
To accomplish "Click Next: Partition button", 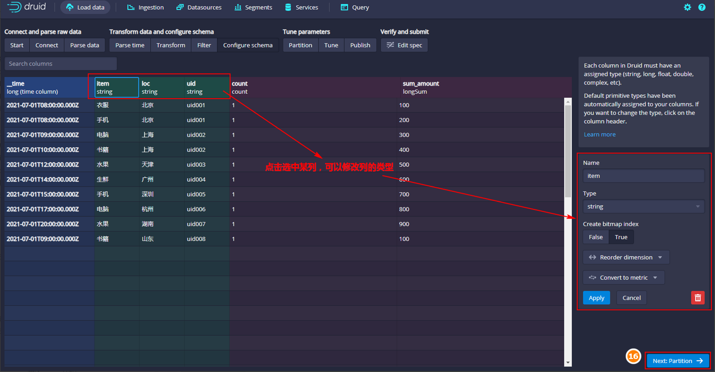I will pos(678,361).
